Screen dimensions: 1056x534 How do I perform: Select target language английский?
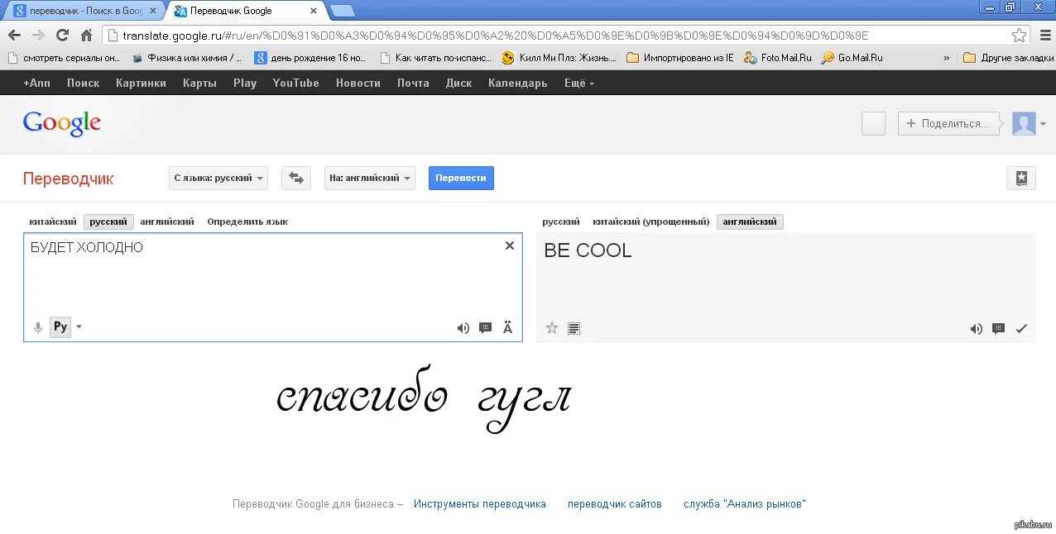[750, 222]
